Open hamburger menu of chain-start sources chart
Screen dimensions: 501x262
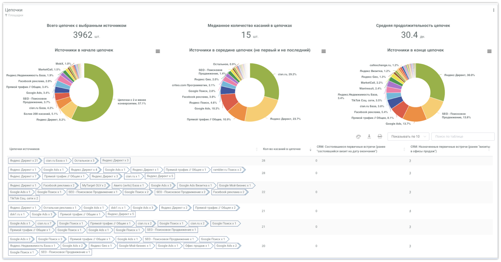click(x=158, y=51)
